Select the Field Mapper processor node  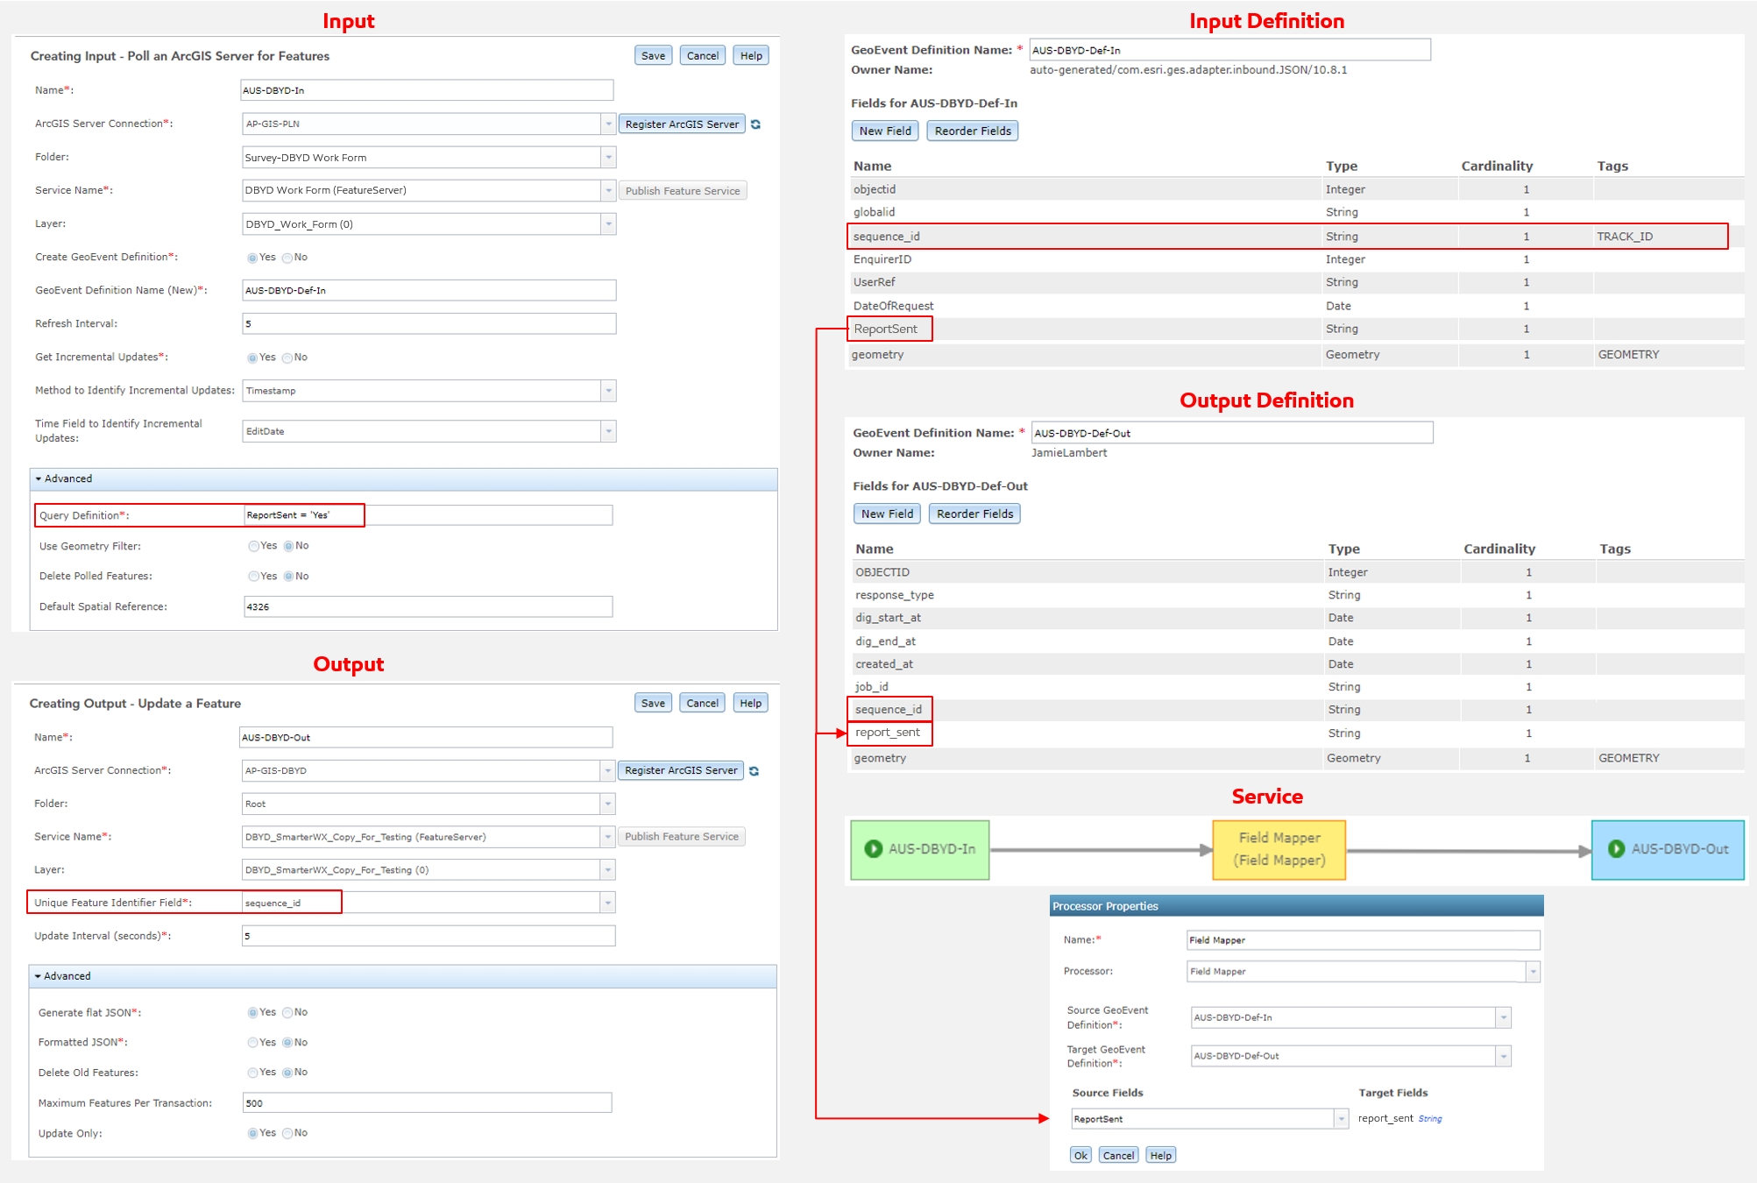point(1279,849)
